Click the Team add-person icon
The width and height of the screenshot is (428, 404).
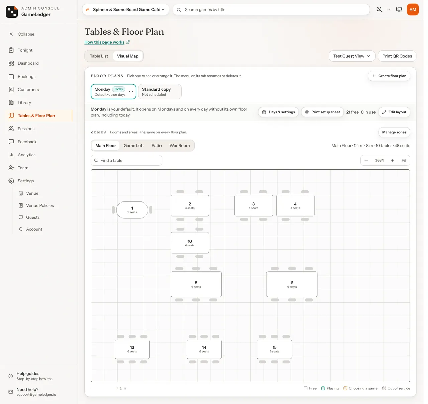click(11, 168)
